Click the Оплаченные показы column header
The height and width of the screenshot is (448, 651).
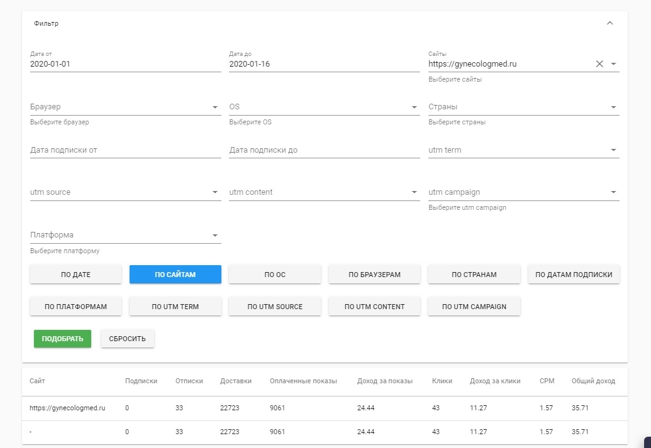[304, 381]
